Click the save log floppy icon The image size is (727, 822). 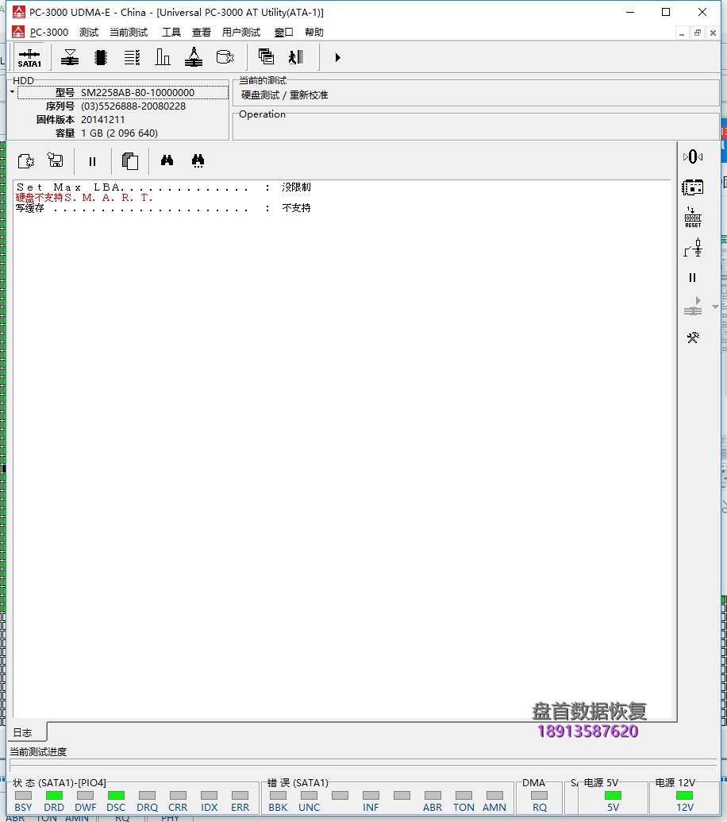pyautogui.click(x=56, y=160)
